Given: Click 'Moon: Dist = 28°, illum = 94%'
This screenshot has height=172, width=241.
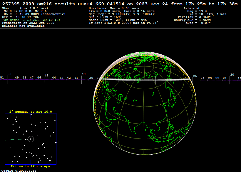Looking at the screenshot, I should click(x=118, y=20).
